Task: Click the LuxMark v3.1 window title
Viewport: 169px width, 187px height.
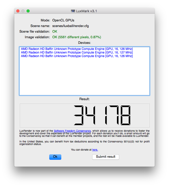Action: click(86, 11)
